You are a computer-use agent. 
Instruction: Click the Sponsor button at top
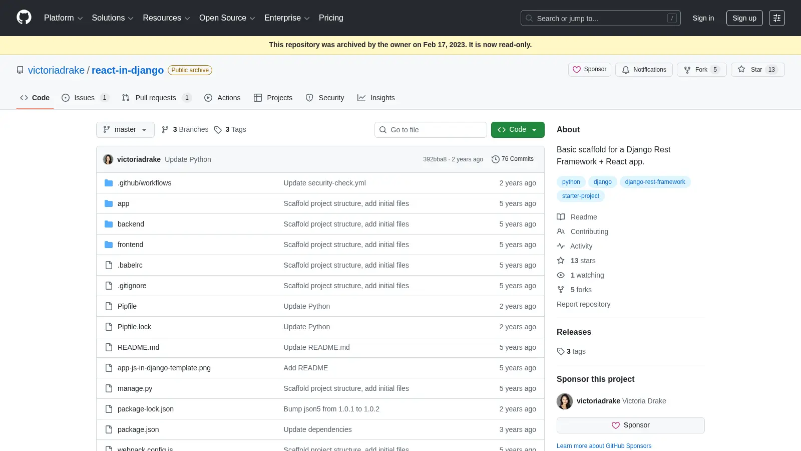click(590, 70)
